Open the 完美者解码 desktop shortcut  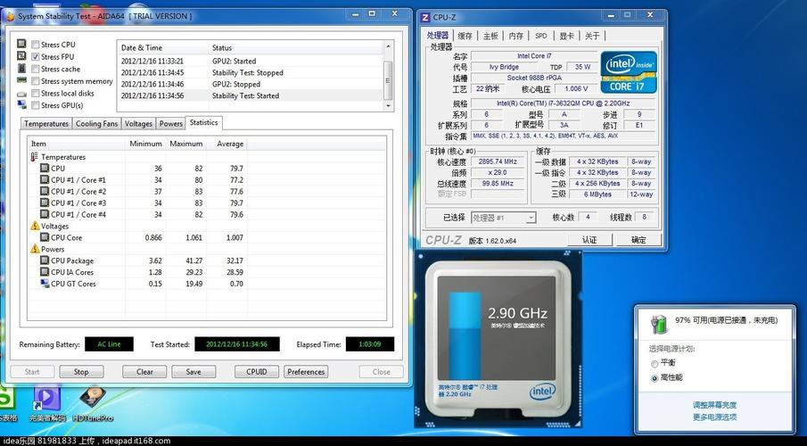(x=46, y=403)
